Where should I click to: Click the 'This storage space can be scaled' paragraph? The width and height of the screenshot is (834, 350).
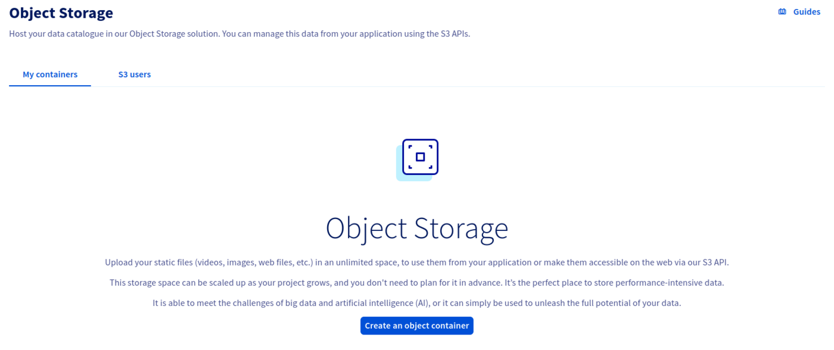(x=416, y=283)
